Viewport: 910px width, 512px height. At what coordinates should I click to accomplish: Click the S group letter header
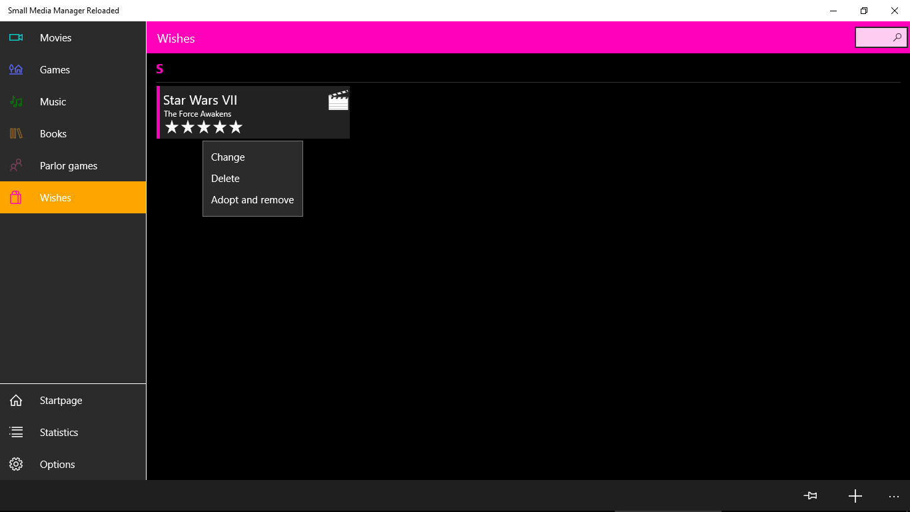(159, 69)
